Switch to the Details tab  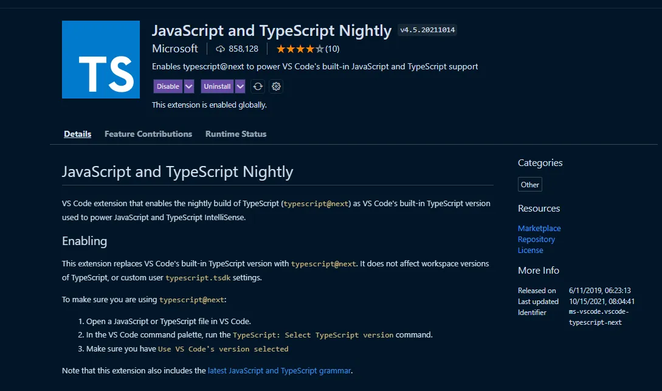pos(78,134)
